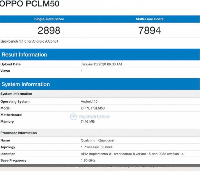Screen dimensions: 200x171
Task: Click the Identifier label
Action: click(8, 154)
